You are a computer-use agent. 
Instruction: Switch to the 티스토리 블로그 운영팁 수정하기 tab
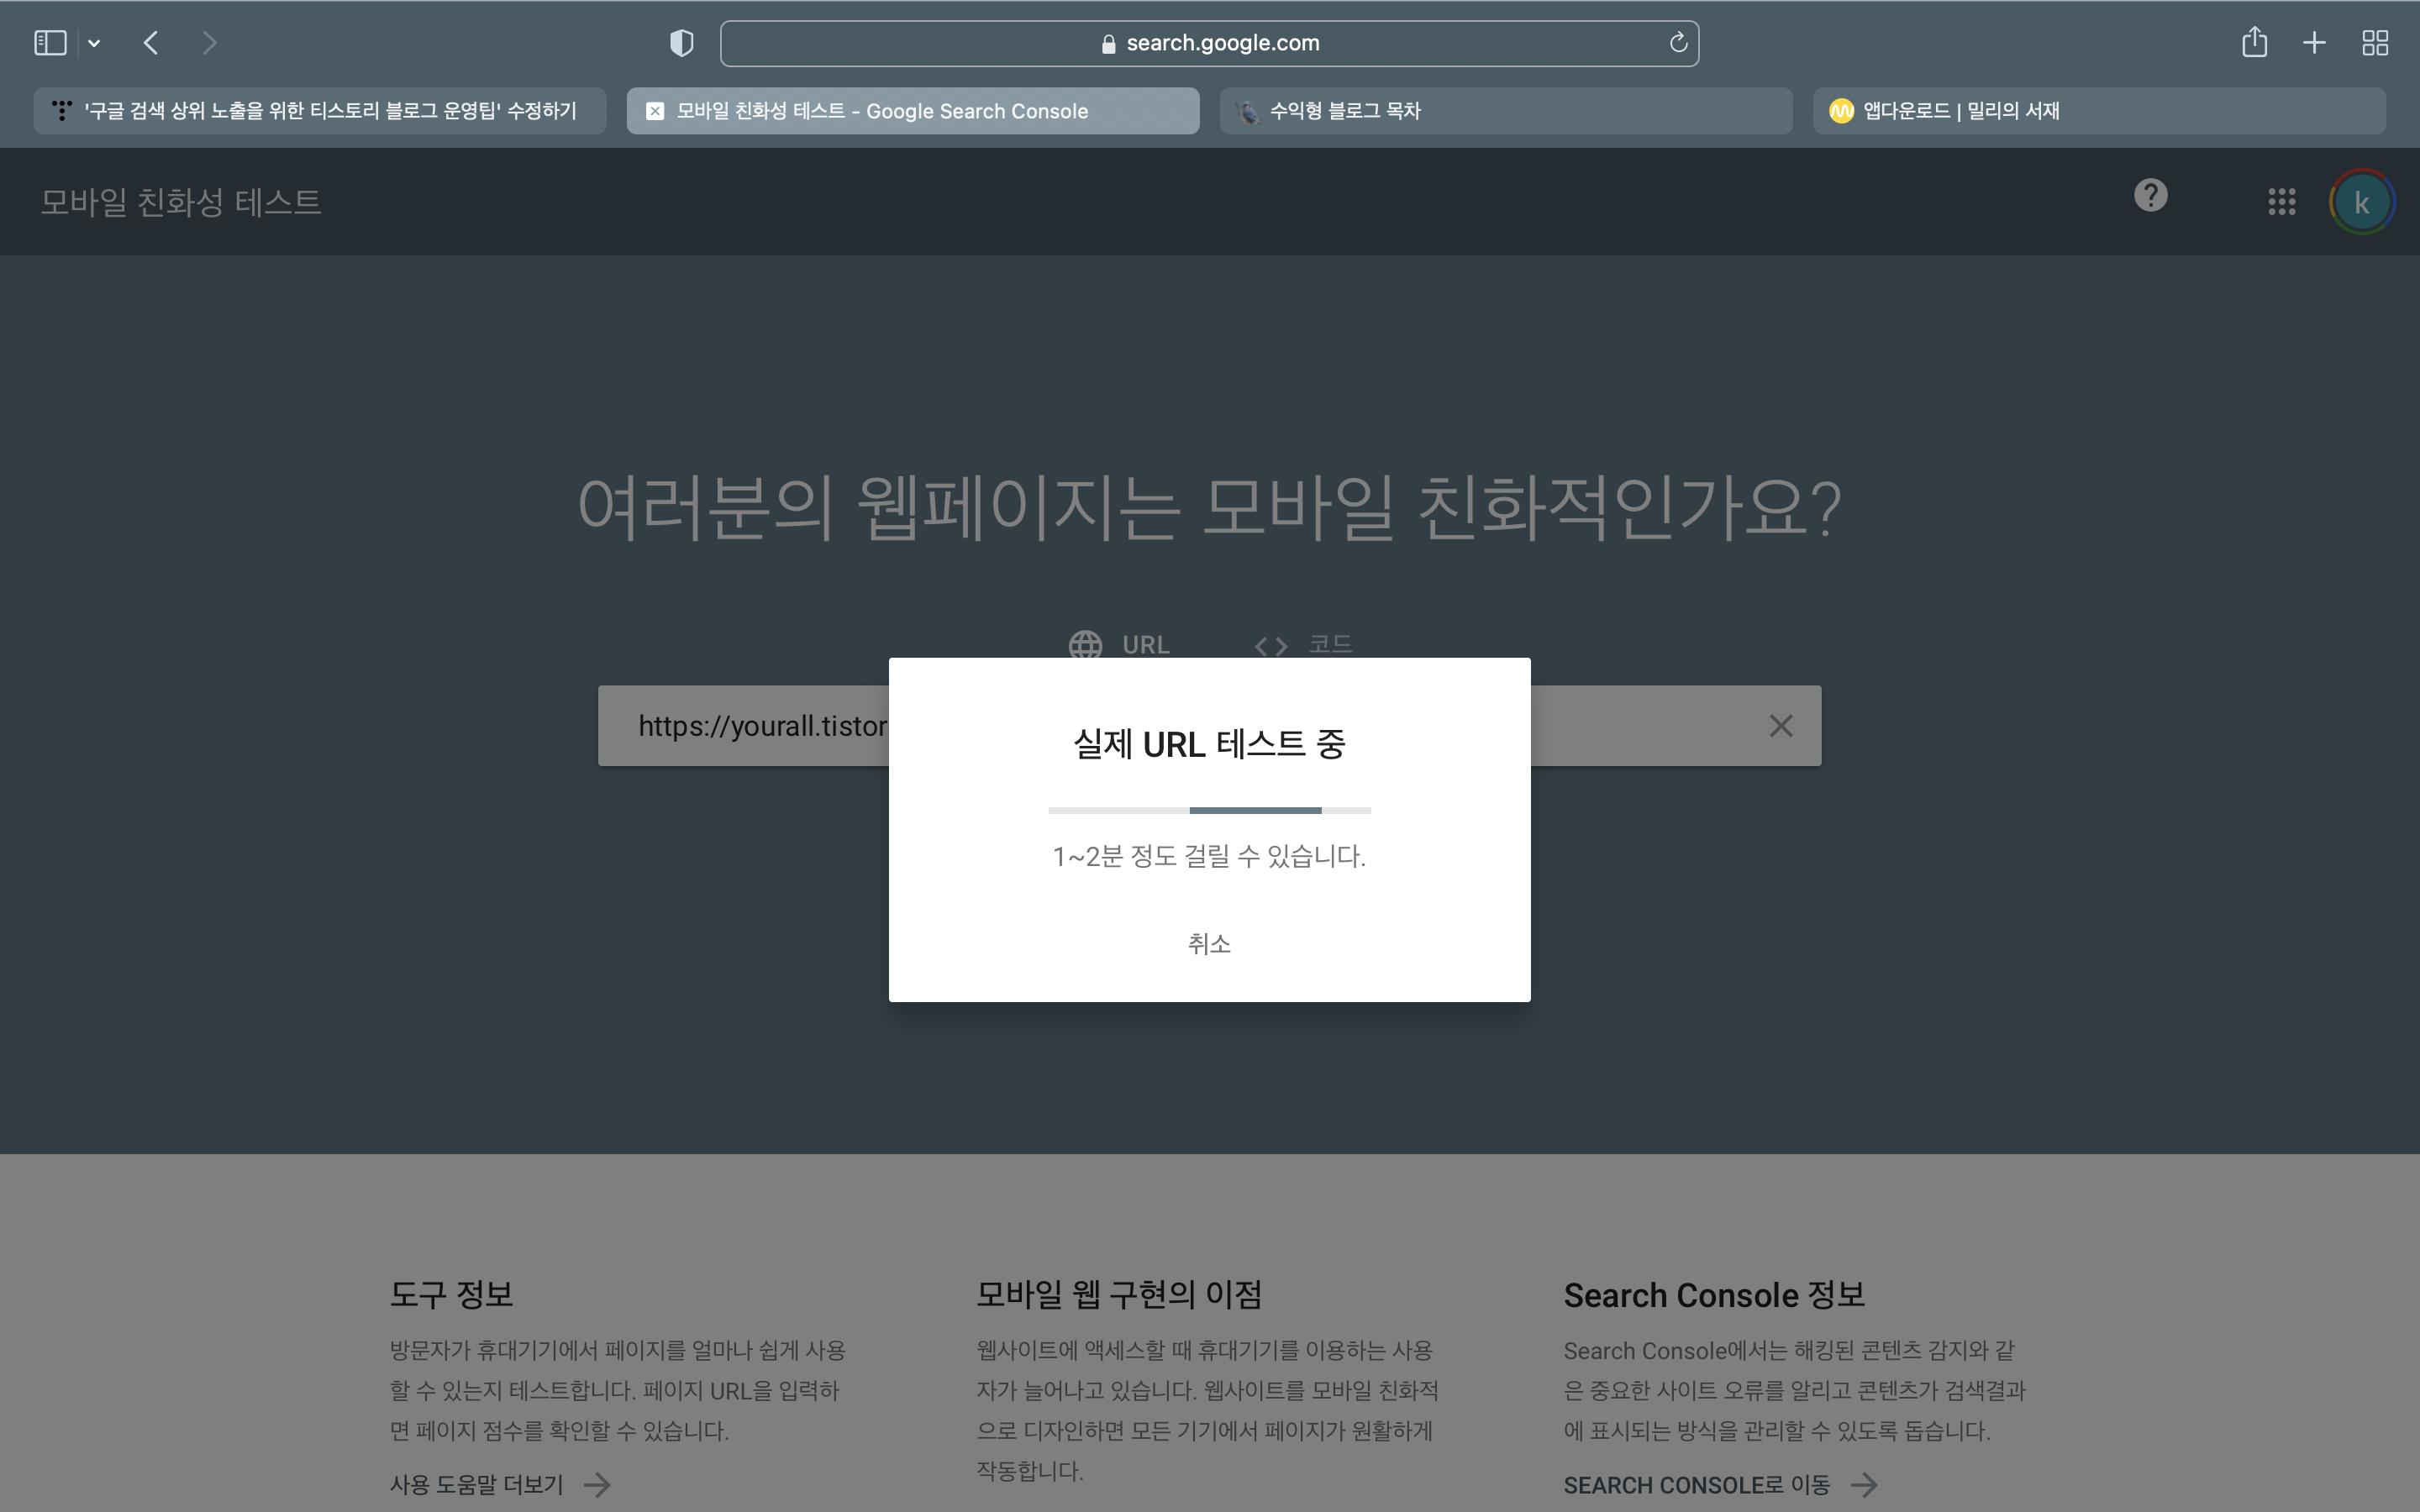pos(320,111)
